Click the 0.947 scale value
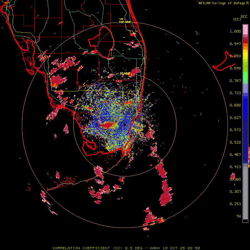Image resolution: width=250 pixels, height=250 pixels. click(x=235, y=44)
